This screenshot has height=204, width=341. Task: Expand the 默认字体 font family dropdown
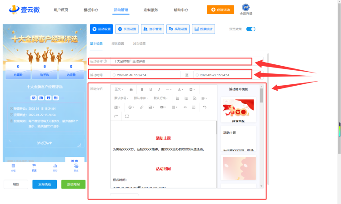click(140, 98)
